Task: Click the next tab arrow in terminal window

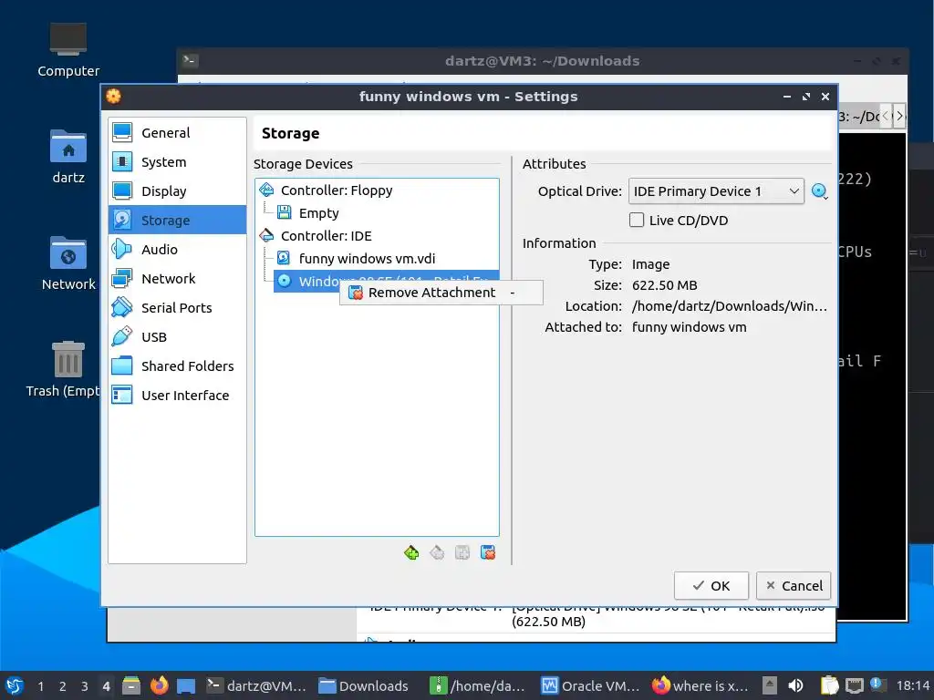Action: tap(899, 116)
